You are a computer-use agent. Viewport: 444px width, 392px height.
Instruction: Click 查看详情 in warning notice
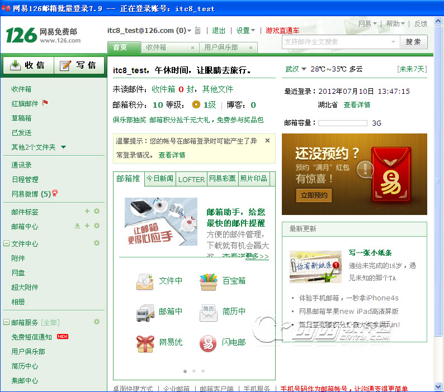click(x=172, y=155)
